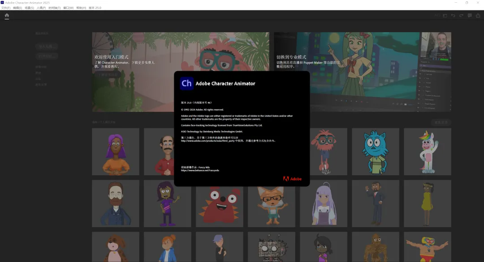Click the Adobe trademarks notice paragraph
This screenshot has width=484, height=262.
point(237,118)
